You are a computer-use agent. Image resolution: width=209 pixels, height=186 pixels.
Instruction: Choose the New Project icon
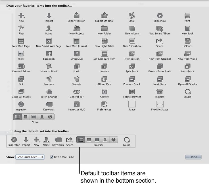77,28
